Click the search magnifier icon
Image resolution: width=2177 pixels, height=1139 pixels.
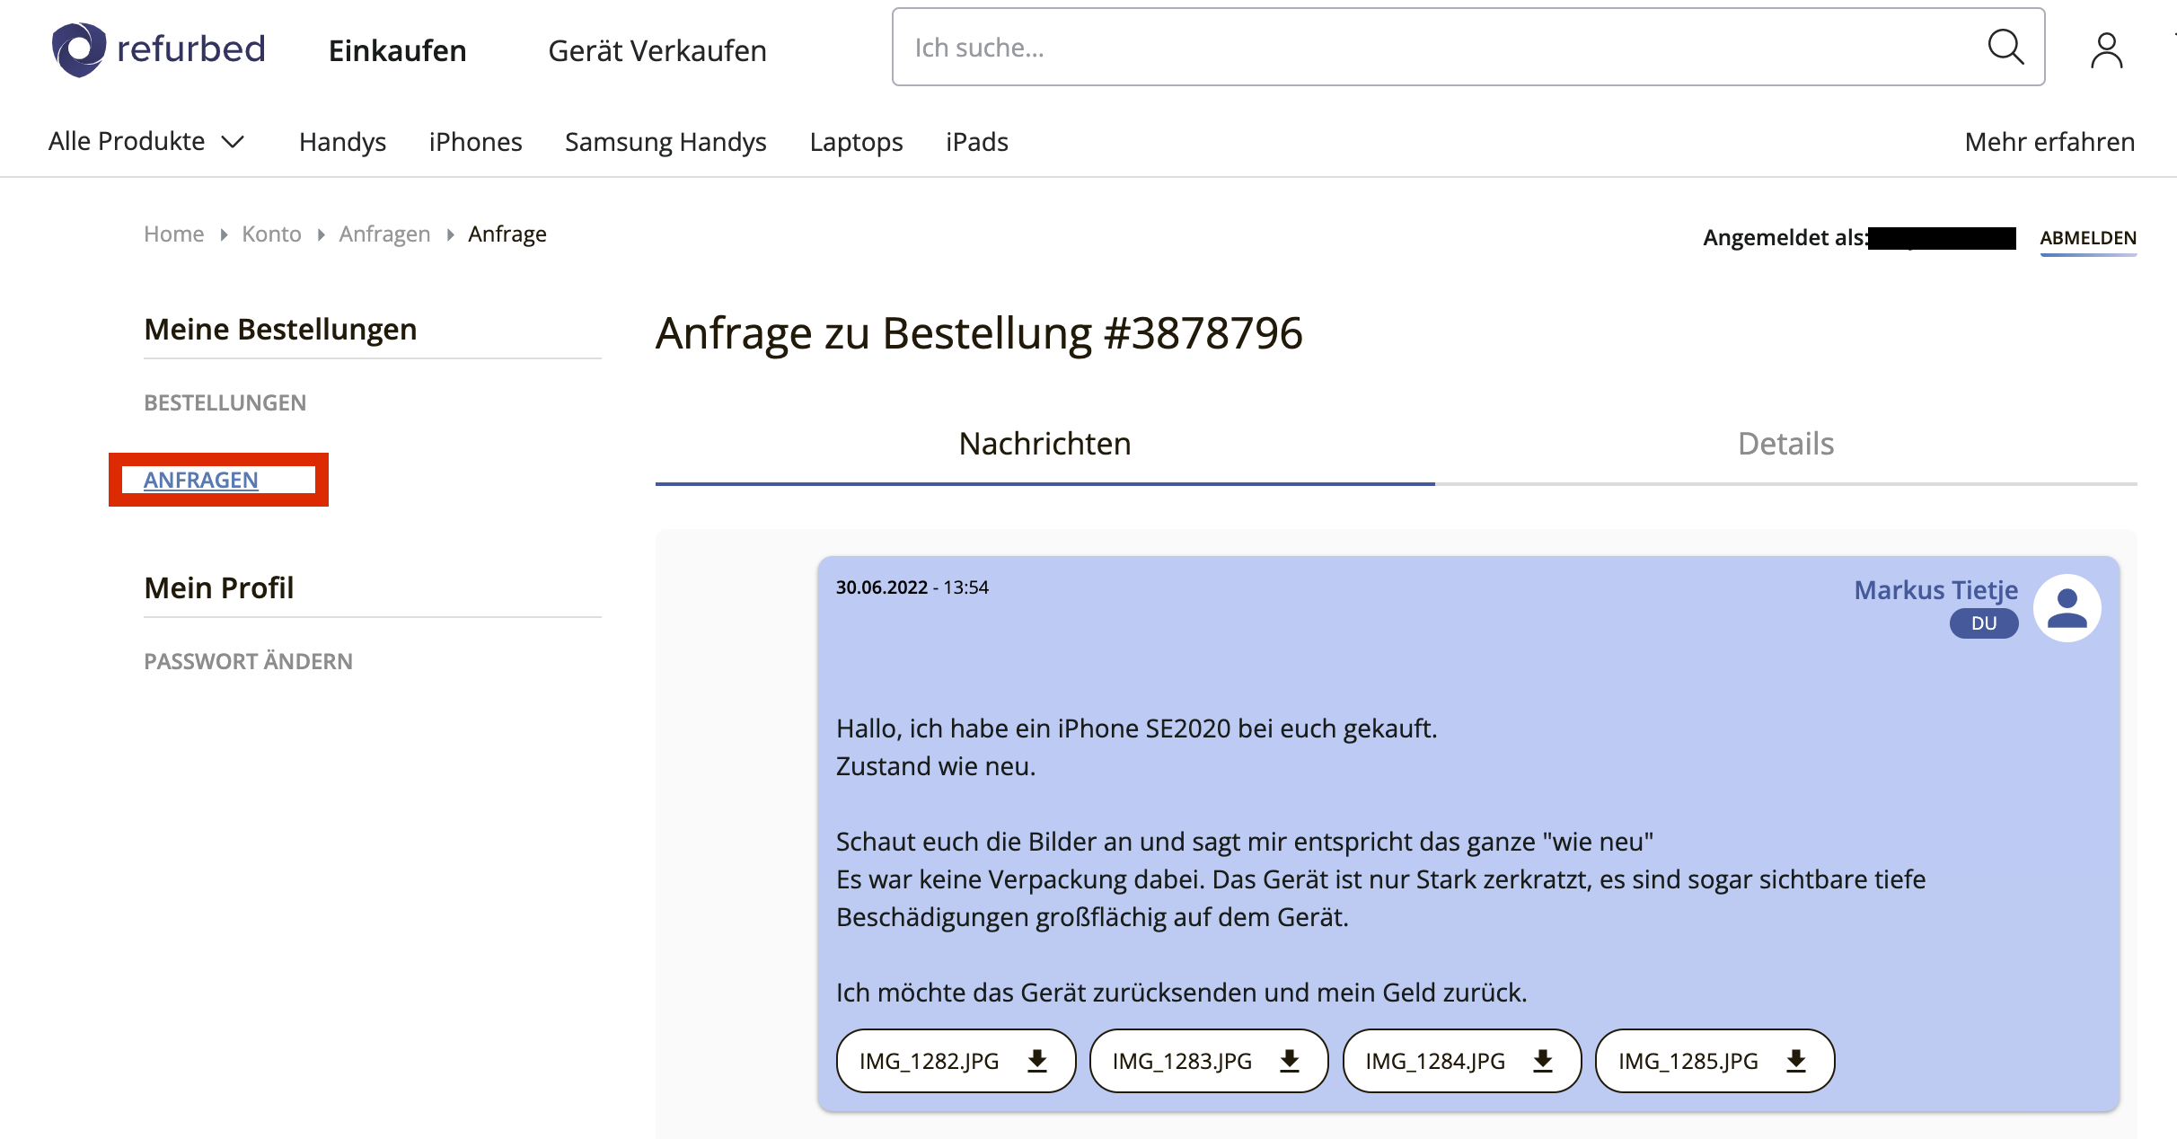2005,48
